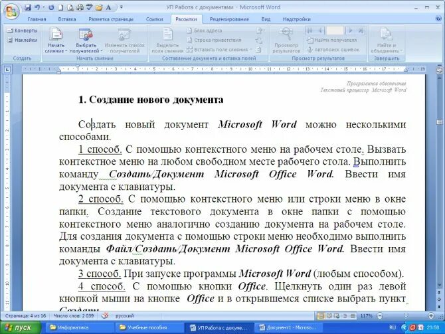
Task: Open the Undo history dropdown arrow
Action: 44,7
